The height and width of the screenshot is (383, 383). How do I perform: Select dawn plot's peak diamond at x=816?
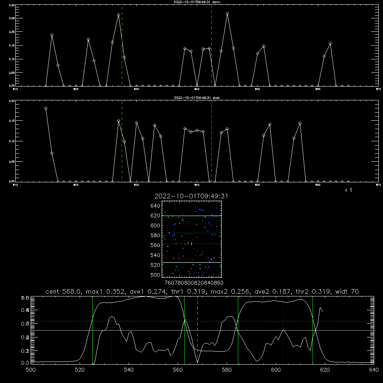coord(52,35)
